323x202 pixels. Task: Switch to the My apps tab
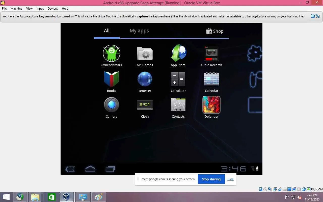139,31
